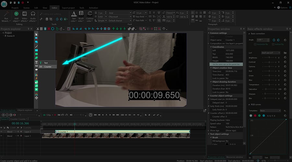Reset the Saturation value with its reset icon

pos(285,89)
